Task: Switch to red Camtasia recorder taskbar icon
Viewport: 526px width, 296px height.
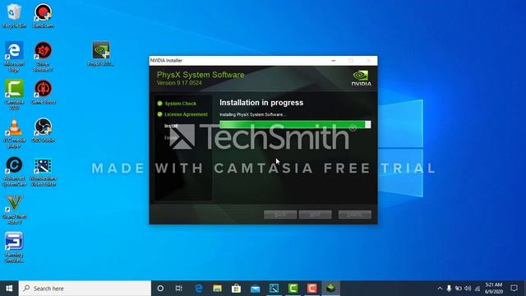Action: (312, 289)
